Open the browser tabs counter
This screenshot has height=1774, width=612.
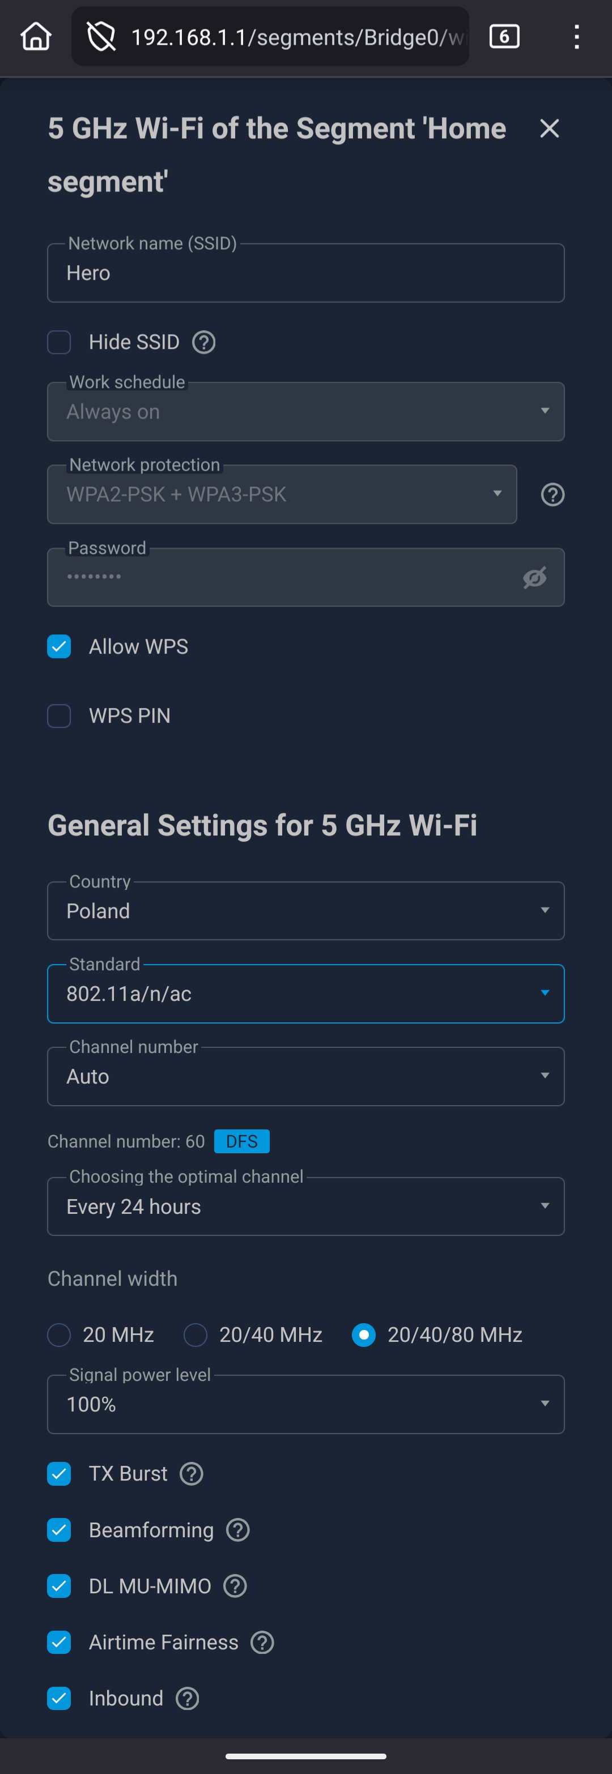pyautogui.click(x=504, y=36)
